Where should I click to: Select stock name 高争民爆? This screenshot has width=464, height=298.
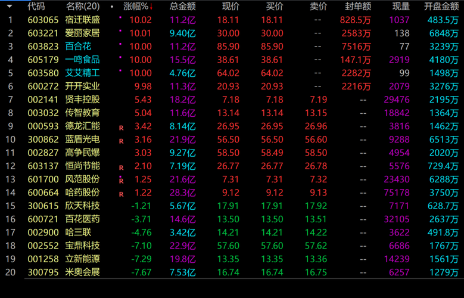(x=83, y=153)
